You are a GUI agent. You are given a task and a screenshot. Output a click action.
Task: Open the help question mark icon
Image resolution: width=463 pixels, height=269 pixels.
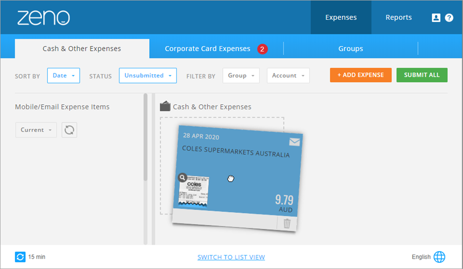pos(449,17)
